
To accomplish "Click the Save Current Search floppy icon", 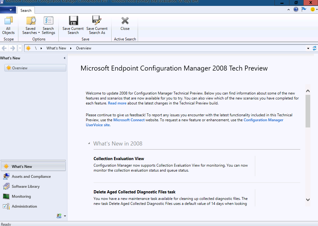I will tap(73, 21).
